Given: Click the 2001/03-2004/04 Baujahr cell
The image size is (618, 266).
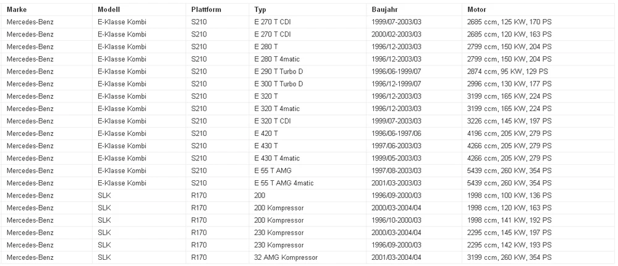Looking at the screenshot, I should tap(414, 257).
